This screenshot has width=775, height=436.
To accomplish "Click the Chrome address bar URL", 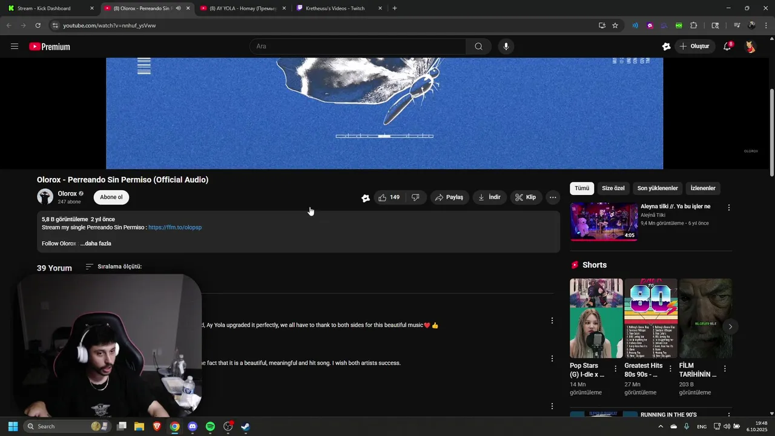I will point(110,25).
